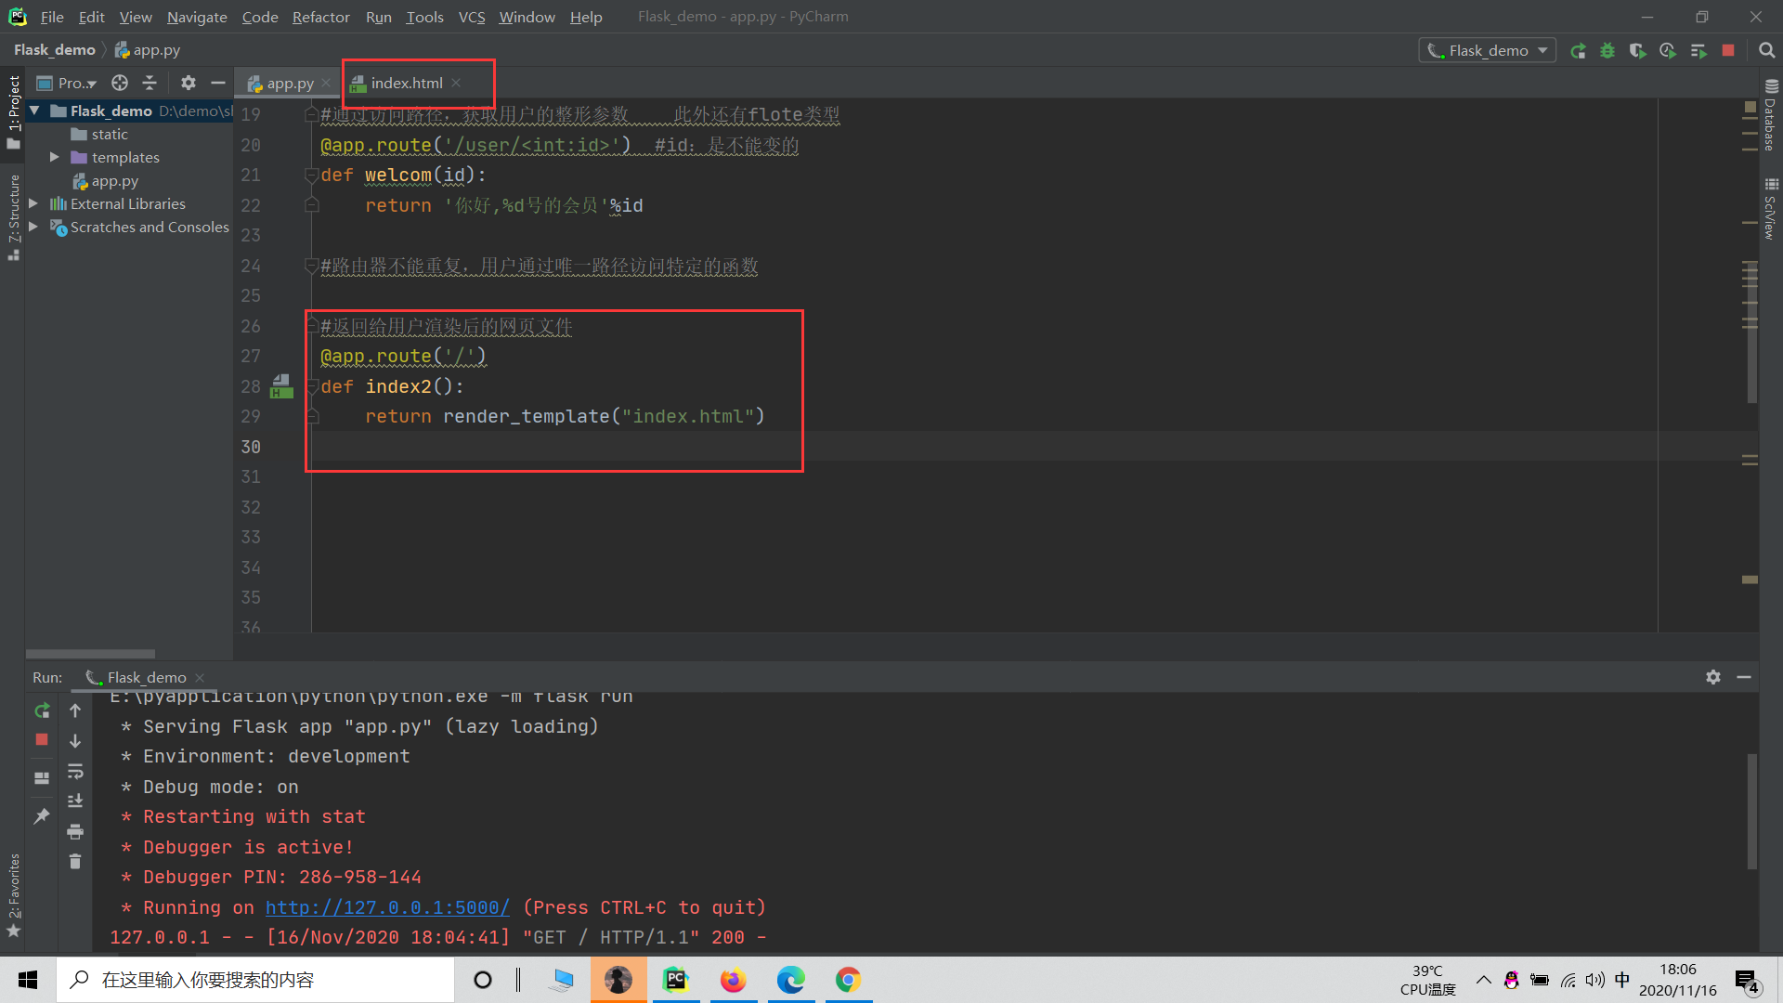
Task: Open Run panel settings gear
Action: click(x=1713, y=677)
